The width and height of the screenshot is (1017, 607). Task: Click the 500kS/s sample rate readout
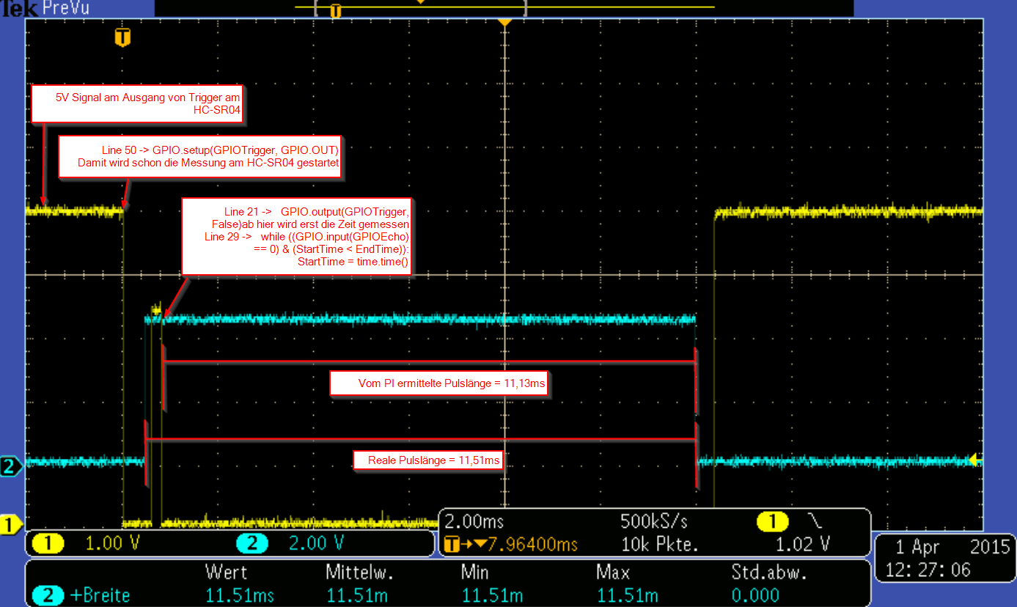coord(654,522)
